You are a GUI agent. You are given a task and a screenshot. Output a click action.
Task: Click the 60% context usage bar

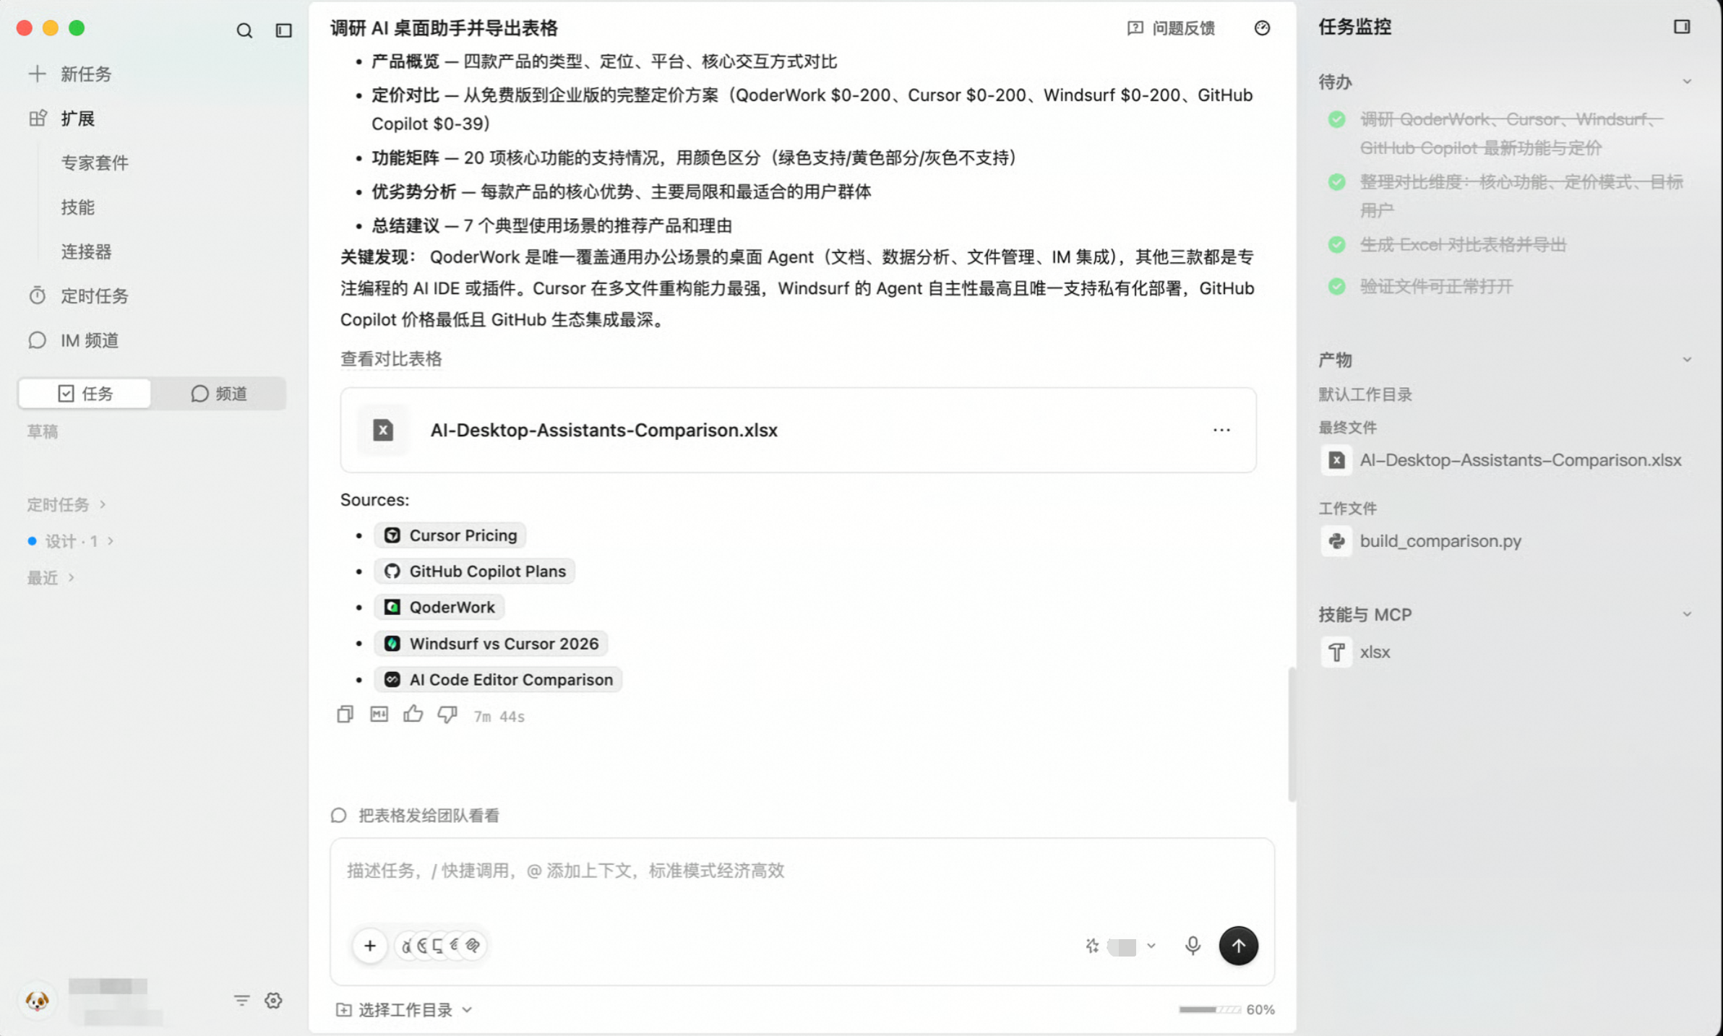pos(1226,1010)
